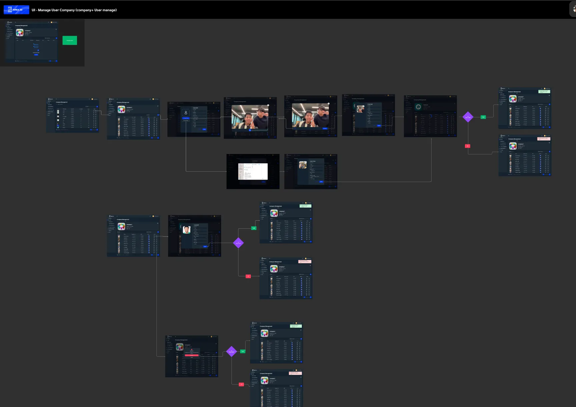Open the company list table frame starting the top flow
Screen dimensions: 576x407
pyautogui.click(x=72, y=115)
